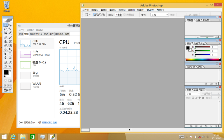Open the 样式 style dropdown

160,15
